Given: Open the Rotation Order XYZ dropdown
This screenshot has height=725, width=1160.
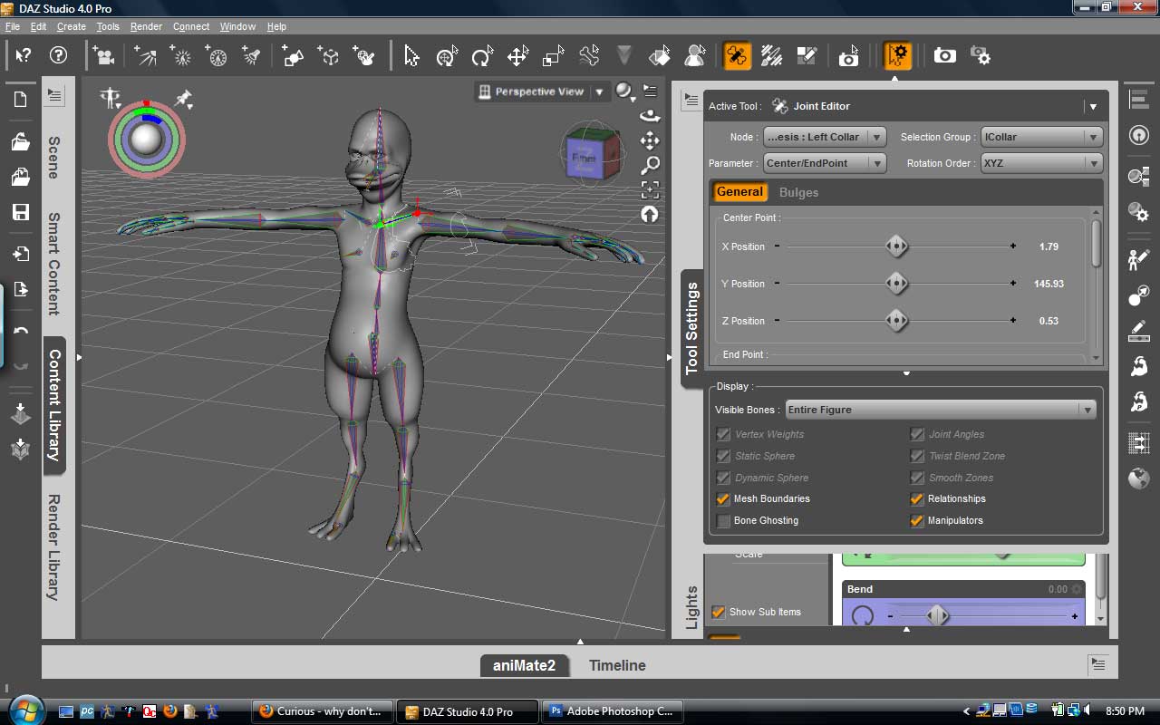Looking at the screenshot, I should click(1040, 163).
